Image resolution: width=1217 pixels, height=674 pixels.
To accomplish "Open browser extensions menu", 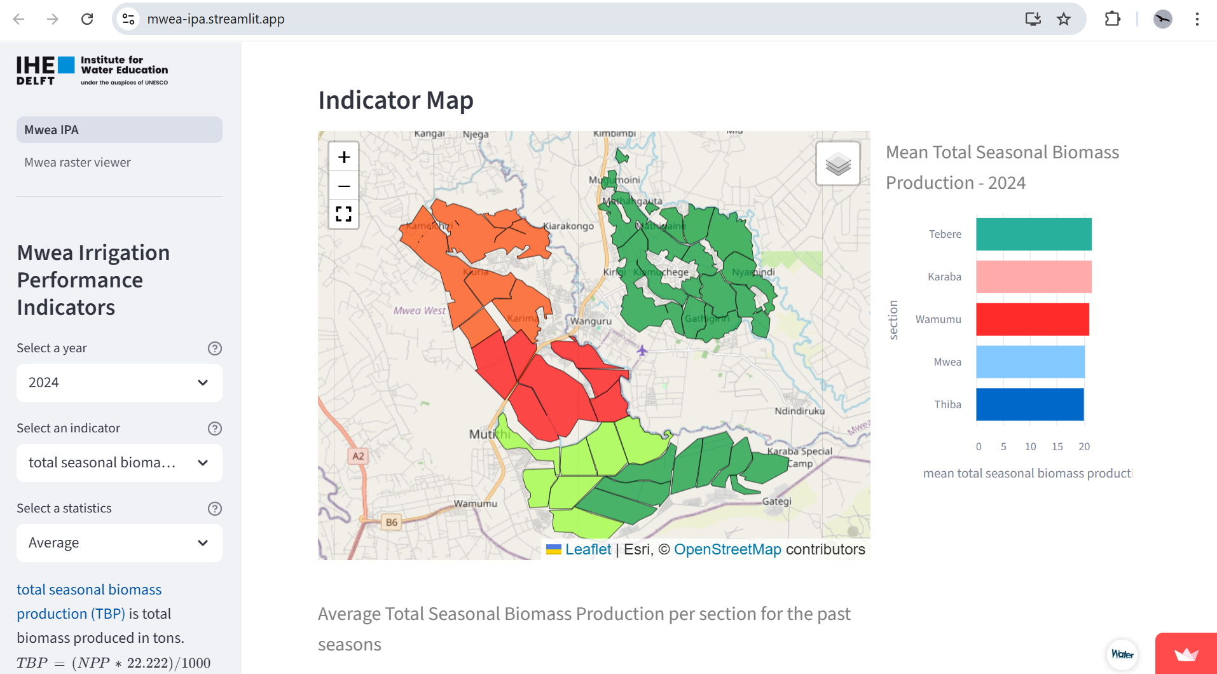I will pos(1112,19).
